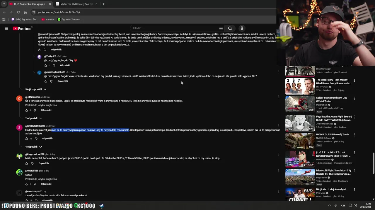Translate the @441milachik comment to English
The image size is (375, 210).
tap(41, 105)
